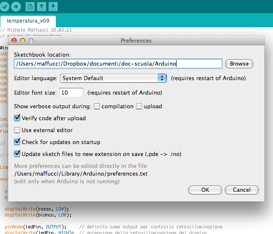Click the Open sketch up-arrow icon

pos(42,6)
